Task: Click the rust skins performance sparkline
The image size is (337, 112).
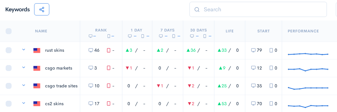Action: [308, 54]
